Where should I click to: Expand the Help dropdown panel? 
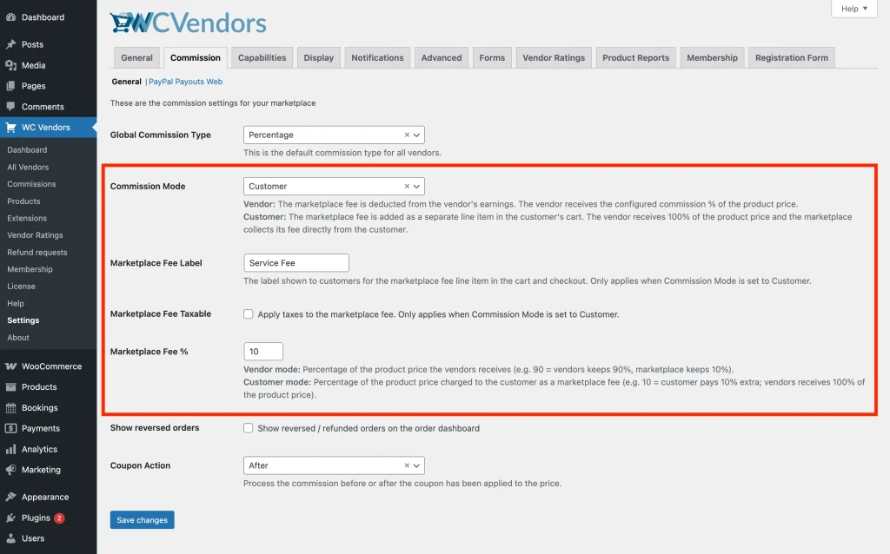coord(854,9)
